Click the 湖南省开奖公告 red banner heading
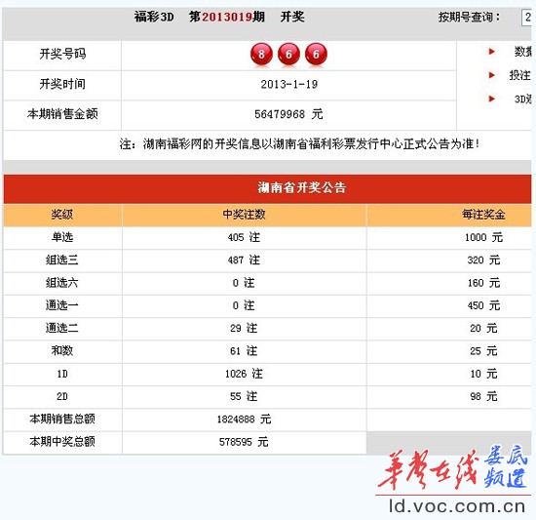 302,187
